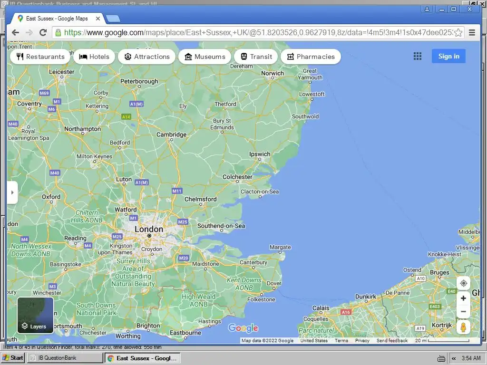The image size is (487, 365).
Task: Open a new browser tab
Action: click(113, 19)
